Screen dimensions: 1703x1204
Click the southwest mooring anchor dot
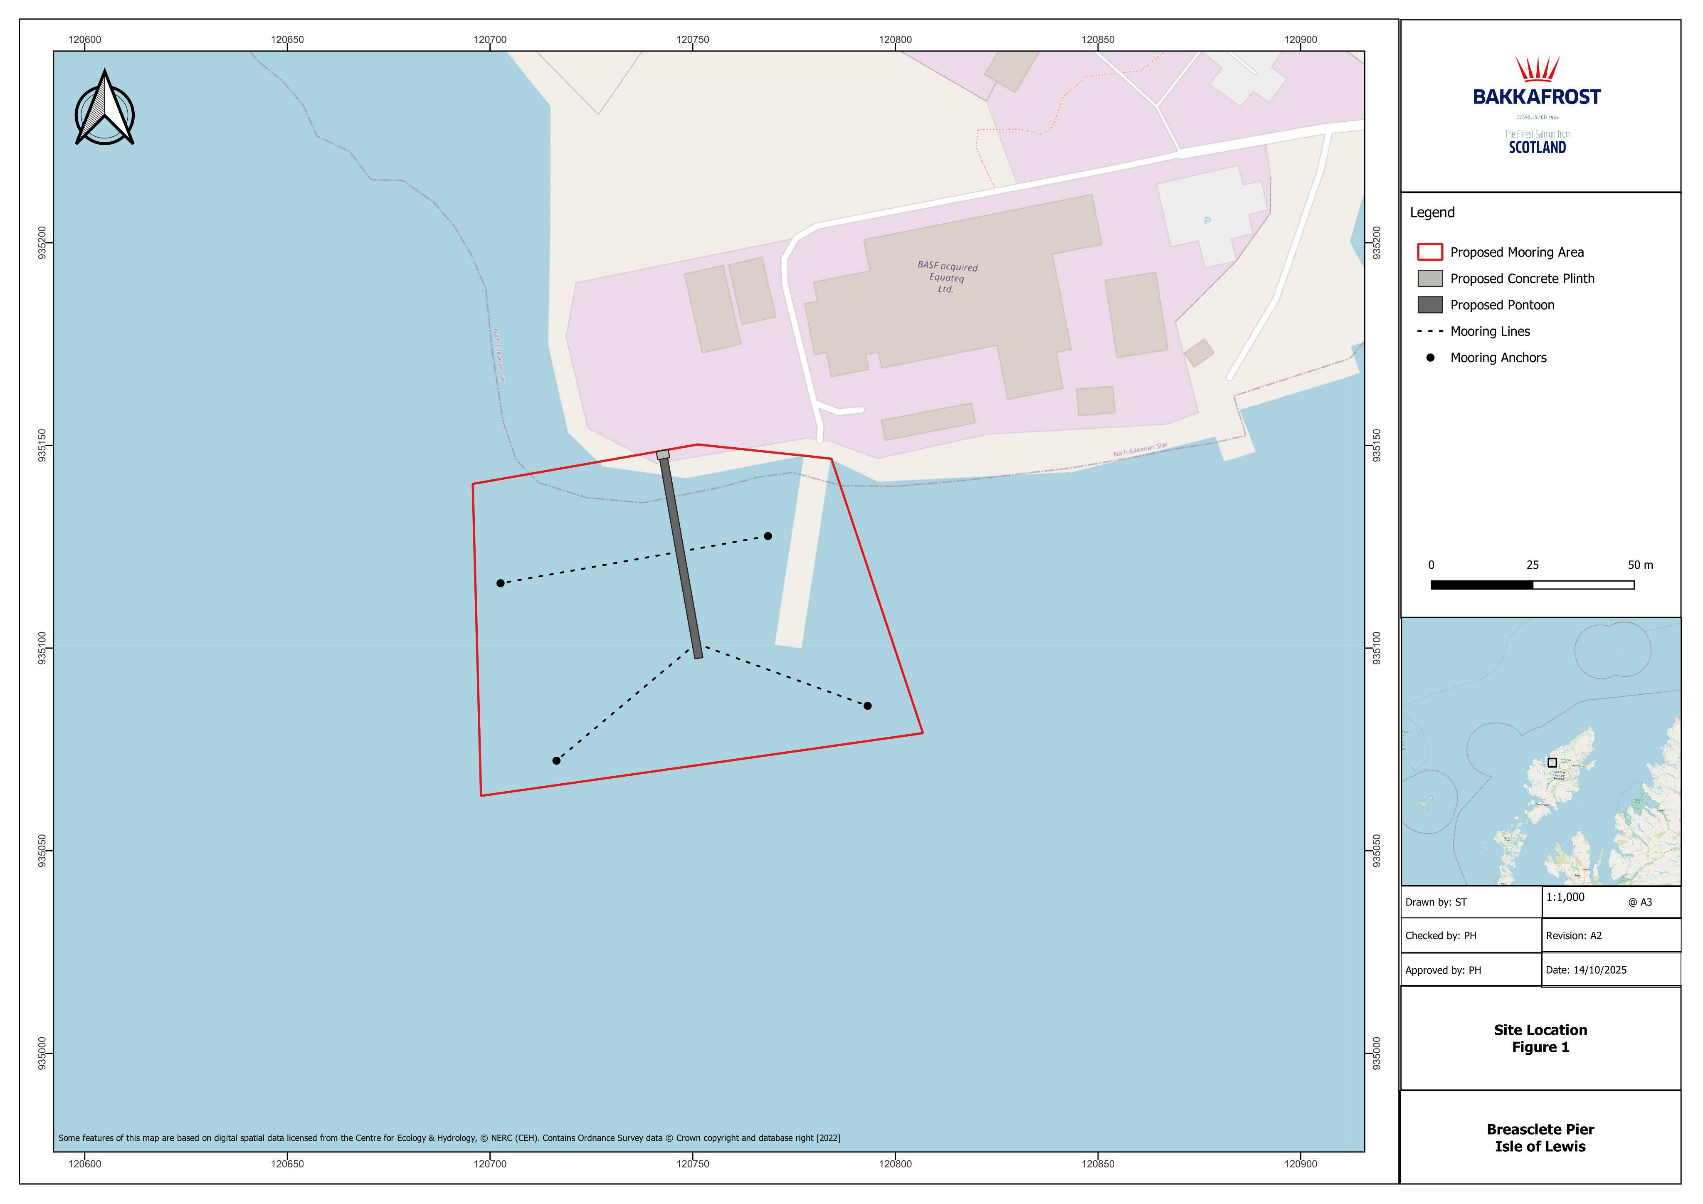pyautogui.click(x=556, y=760)
